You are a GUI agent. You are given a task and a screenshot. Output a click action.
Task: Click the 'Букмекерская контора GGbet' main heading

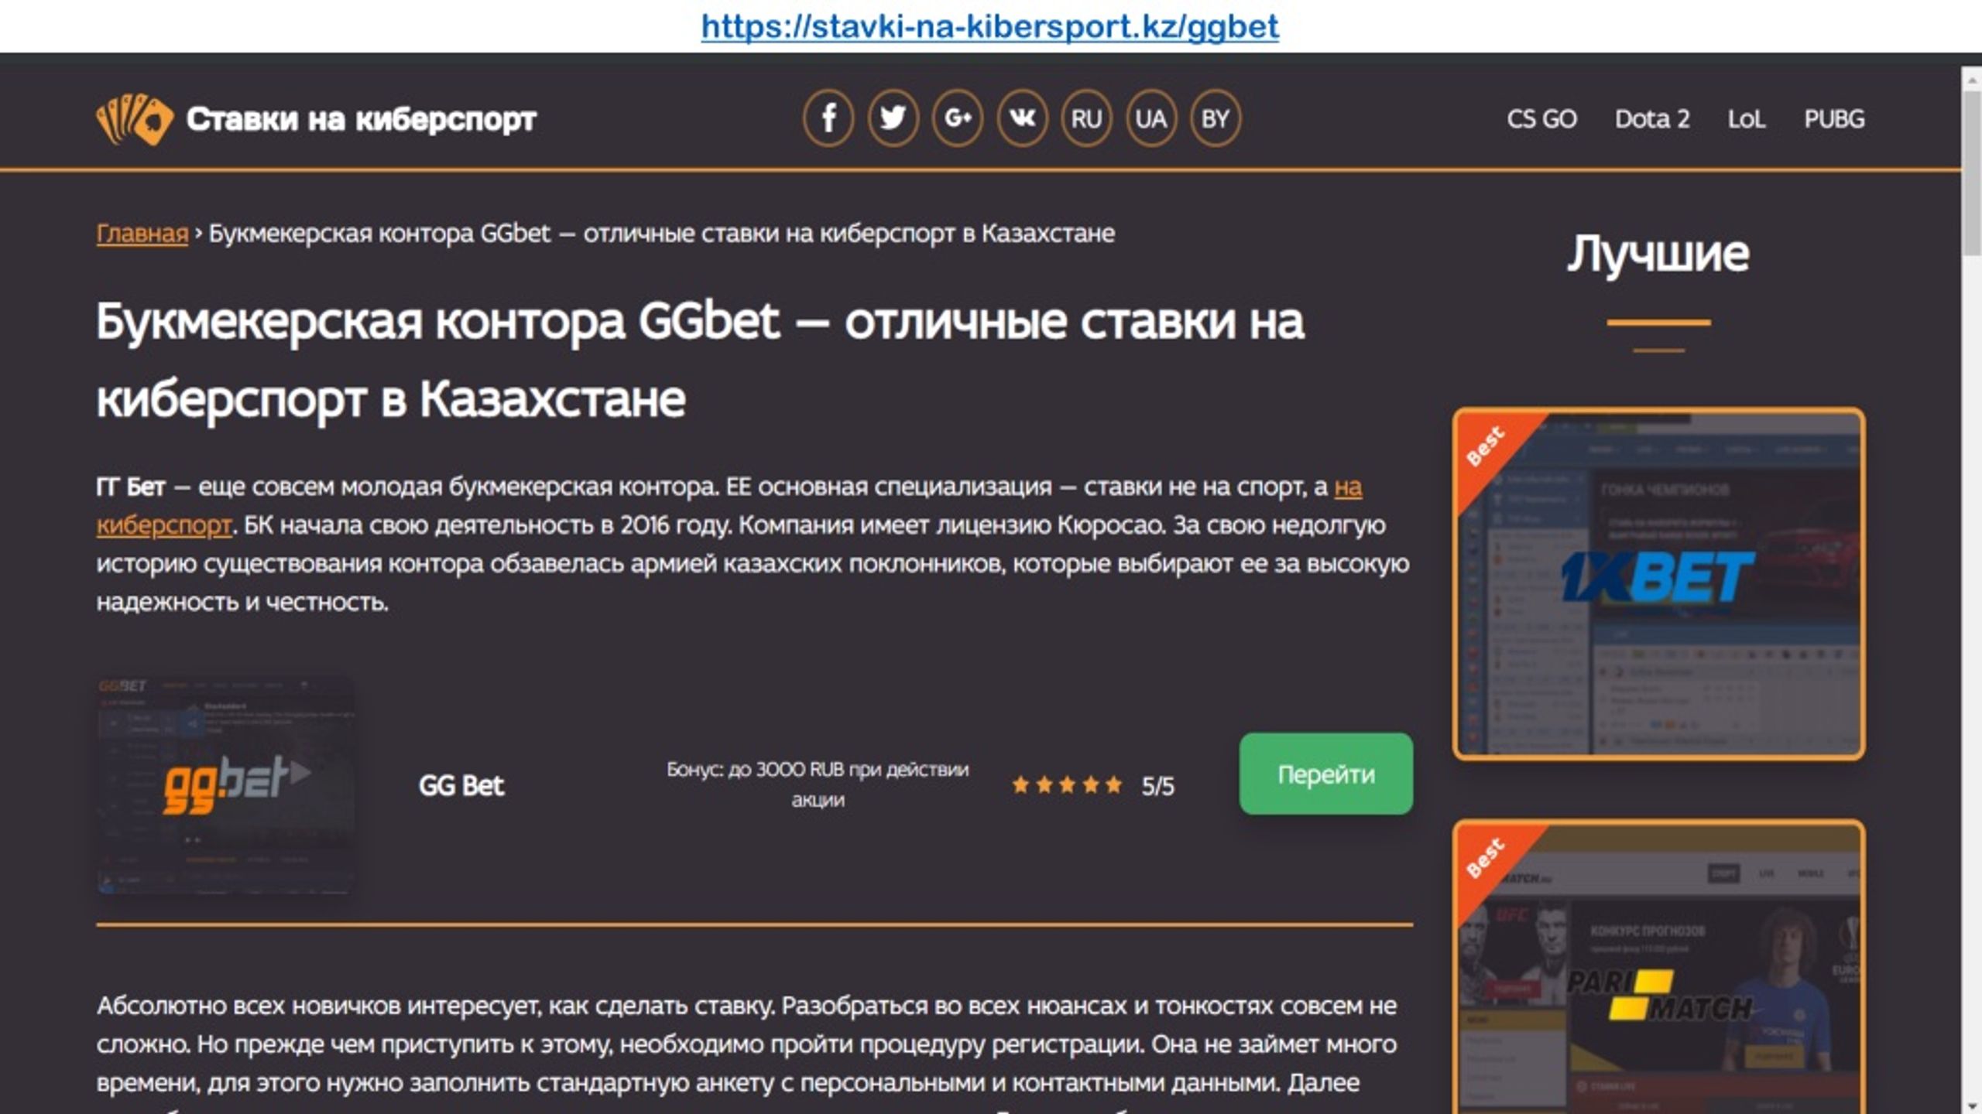(700, 360)
